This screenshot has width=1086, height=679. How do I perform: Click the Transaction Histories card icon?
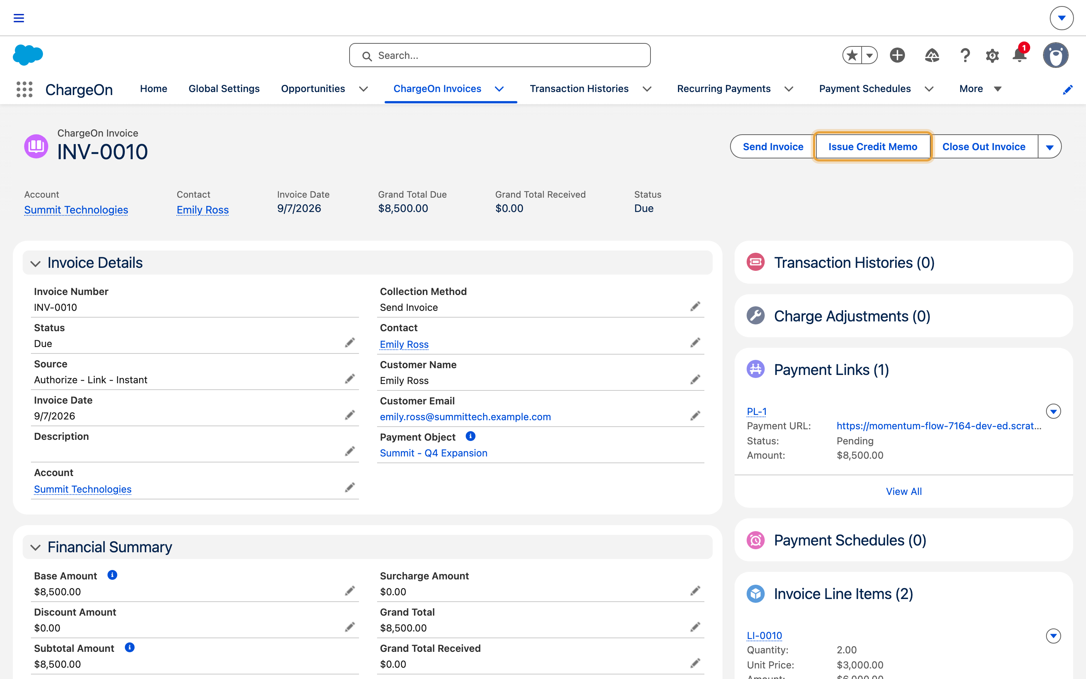pos(756,262)
